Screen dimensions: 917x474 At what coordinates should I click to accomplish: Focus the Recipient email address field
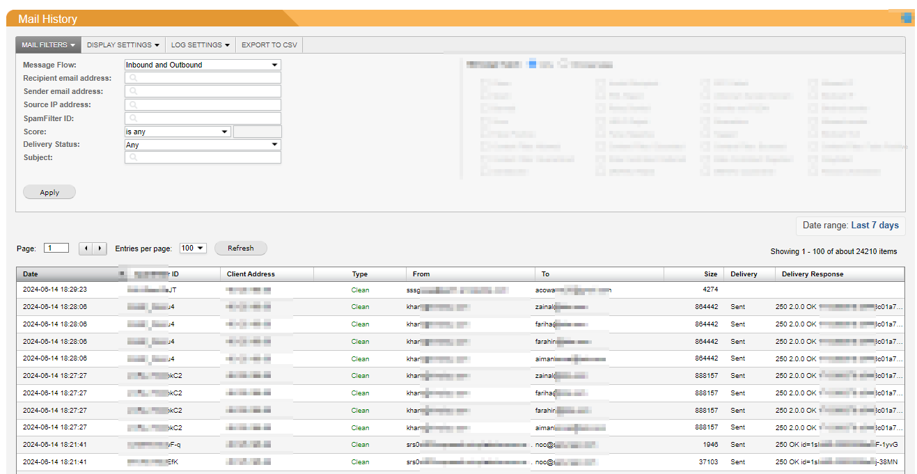point(203,78)
